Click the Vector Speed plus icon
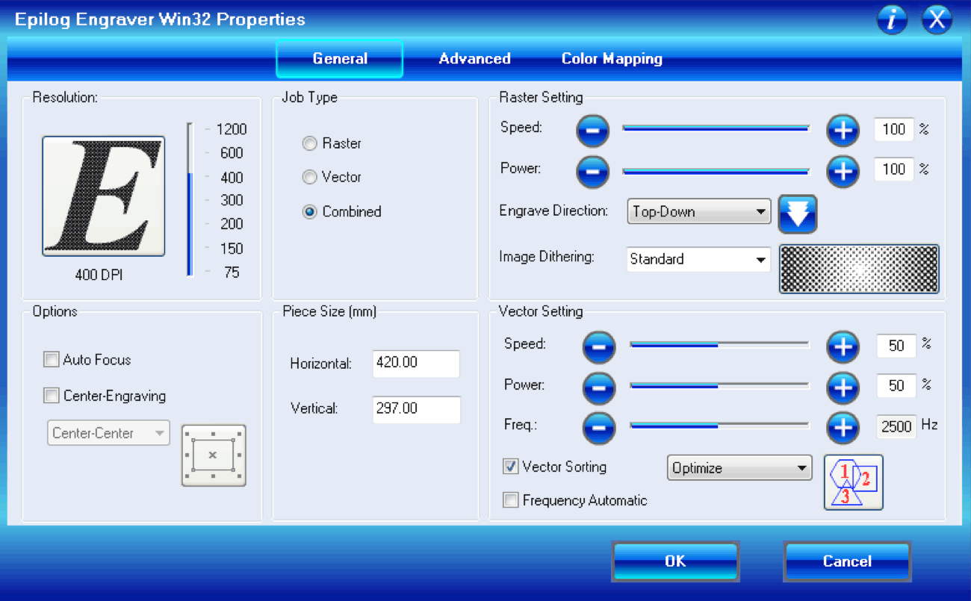Viewport: 971px width, 601px height. (x=843, y=346)
